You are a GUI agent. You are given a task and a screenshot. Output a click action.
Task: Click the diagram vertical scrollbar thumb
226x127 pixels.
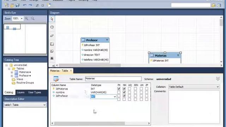(221, 23)
